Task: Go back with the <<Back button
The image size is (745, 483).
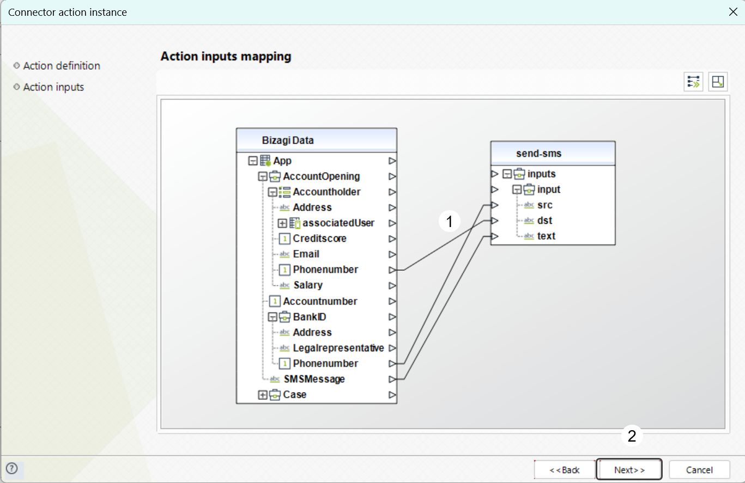Action: (x=564, y=469)
